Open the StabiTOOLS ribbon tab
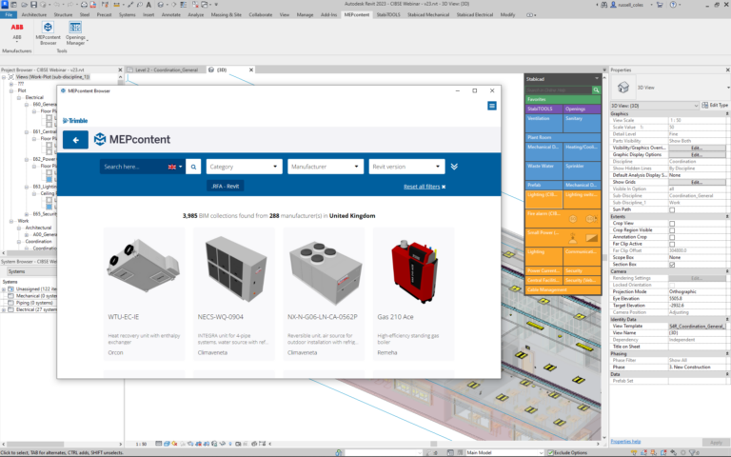 tap(388, 15)
